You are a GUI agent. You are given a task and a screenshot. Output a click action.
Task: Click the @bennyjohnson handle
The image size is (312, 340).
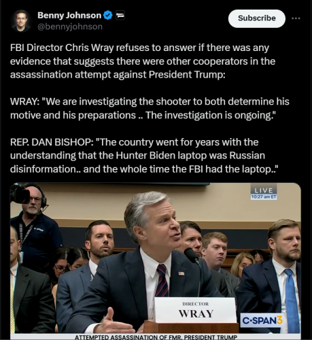[70, 27]
